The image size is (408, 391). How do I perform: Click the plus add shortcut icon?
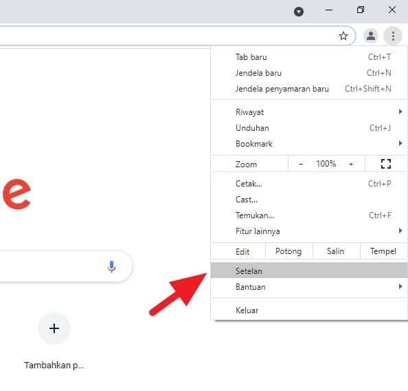pyautogui.click(x=54, y=328)
